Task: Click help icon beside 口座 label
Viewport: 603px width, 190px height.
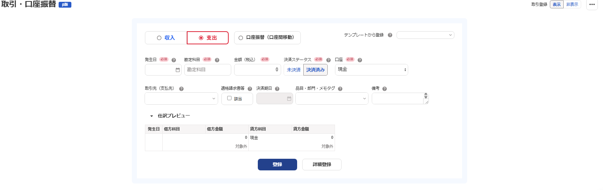Action: click(360, 60)
